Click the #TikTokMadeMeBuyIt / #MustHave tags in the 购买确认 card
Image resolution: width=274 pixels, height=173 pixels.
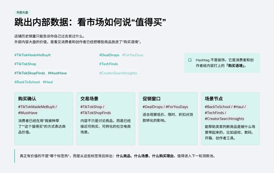tap(37, 110)
